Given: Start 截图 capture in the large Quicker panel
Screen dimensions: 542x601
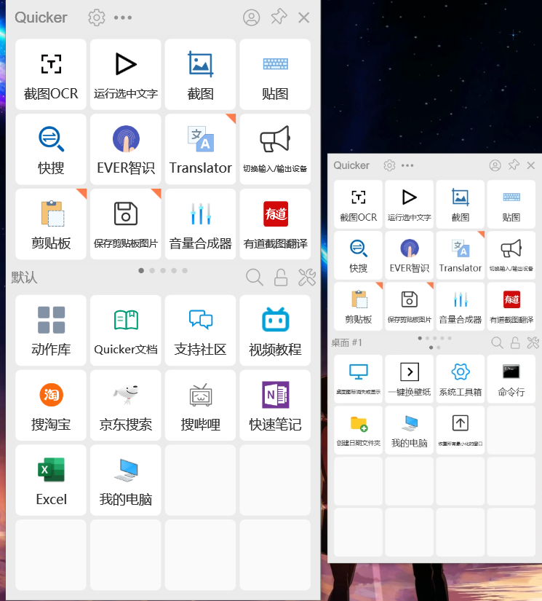Looking at the screenshot, I should [x=200, y=74].
